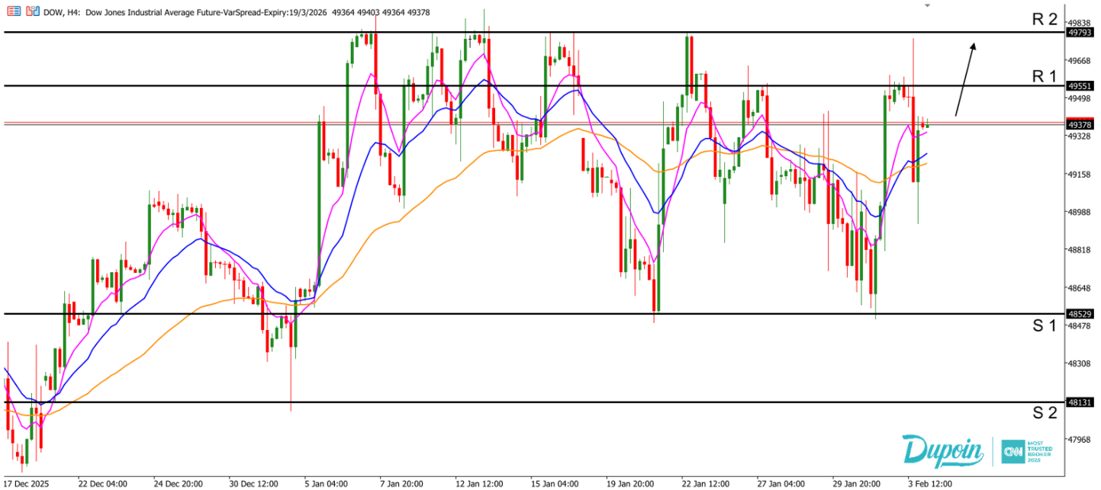The width and height of the screenshot is (1101, 490).
Task: Click 49498 on the price scale
Action: click(1081, 98)
